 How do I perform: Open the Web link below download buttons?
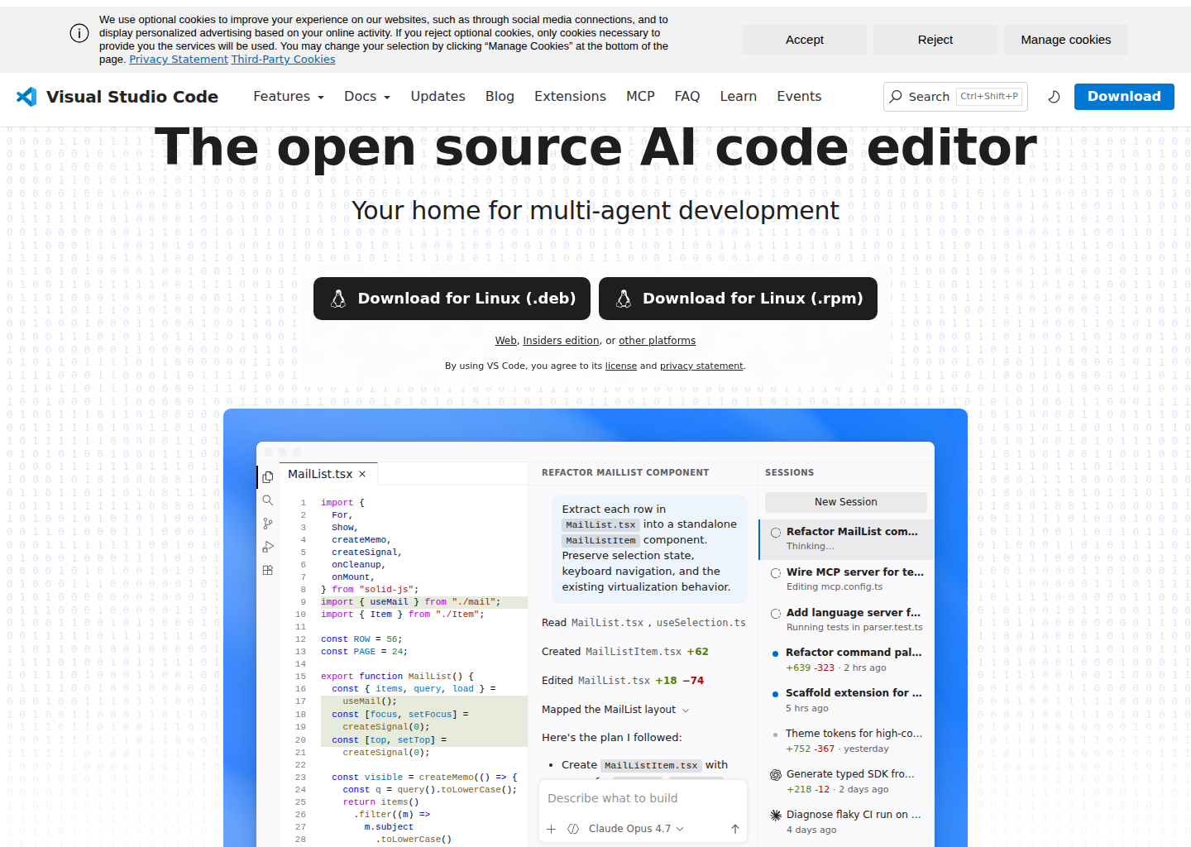coord(506,341)
